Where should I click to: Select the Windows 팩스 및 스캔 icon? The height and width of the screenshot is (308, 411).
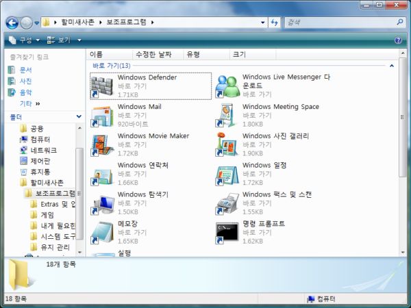[227, 204]
